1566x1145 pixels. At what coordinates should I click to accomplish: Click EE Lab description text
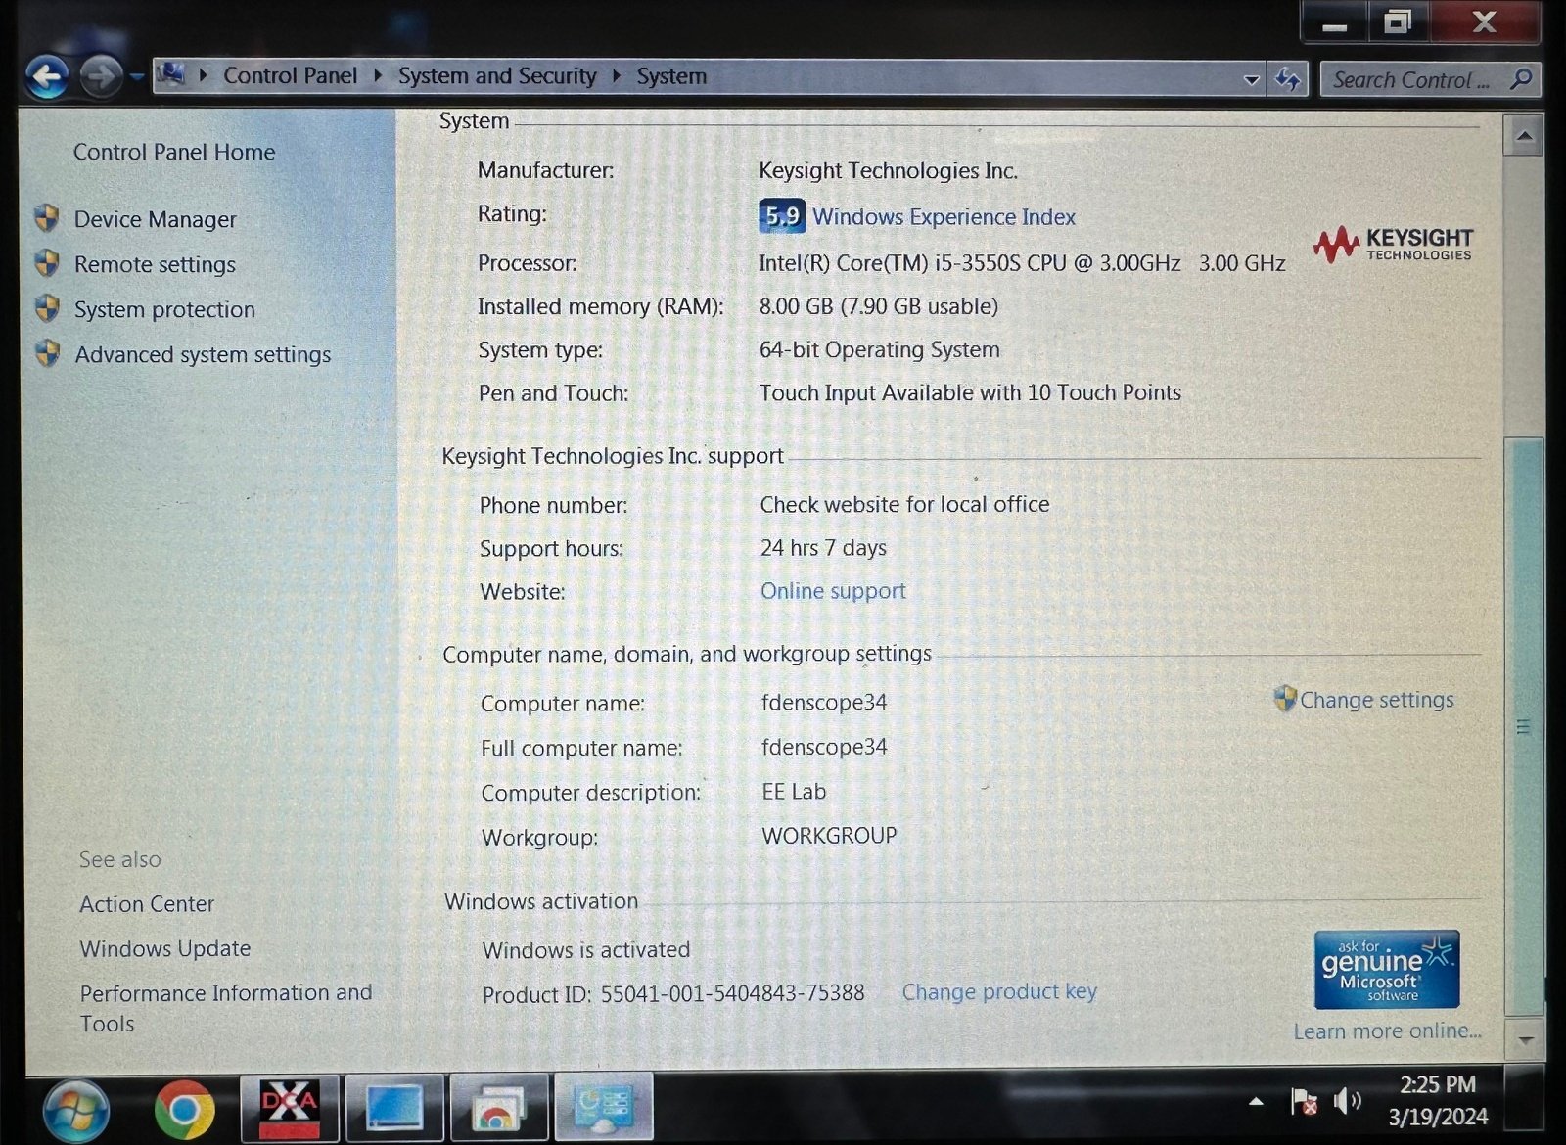(x=794, y=791)
